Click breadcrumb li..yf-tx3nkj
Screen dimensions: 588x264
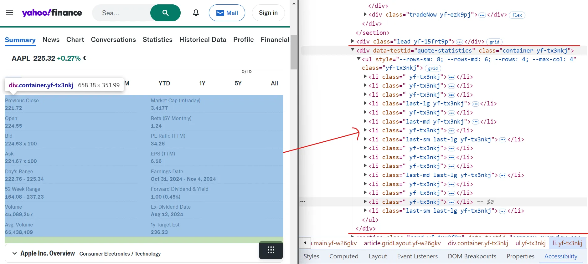pyautogui.click(x=567, y=243)
